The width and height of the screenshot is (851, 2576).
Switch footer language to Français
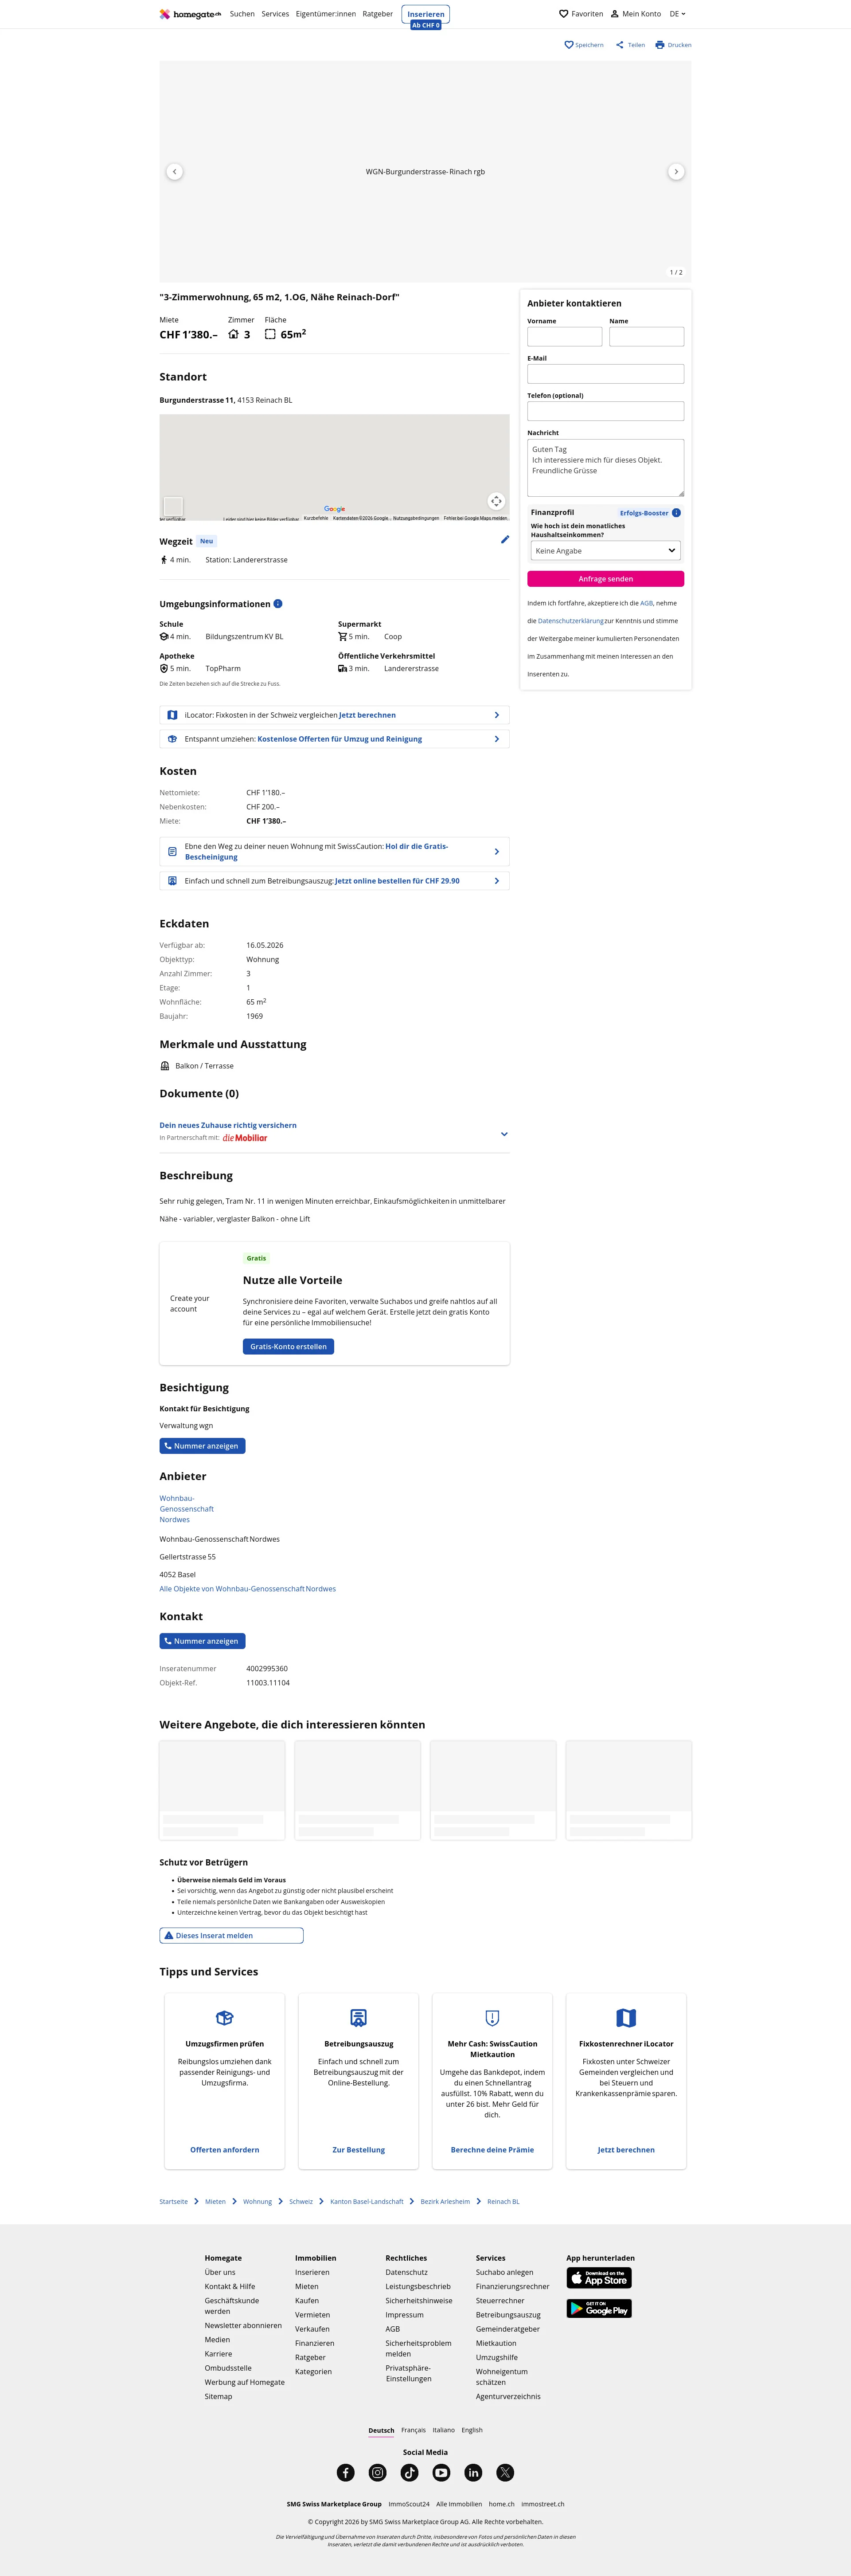pyautogui.click(x=414, y=2429)
